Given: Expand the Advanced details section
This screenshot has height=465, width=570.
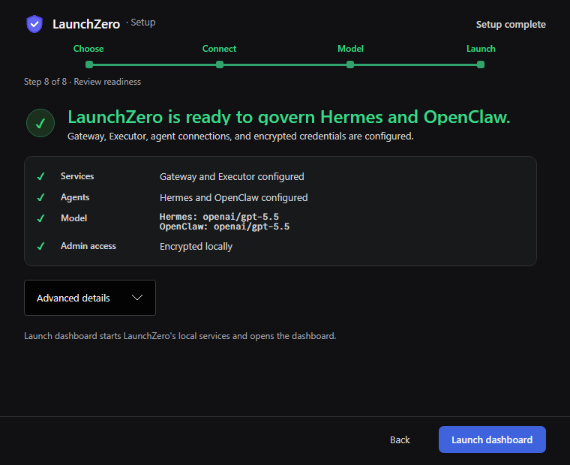Looking at the screenshot, I should pyautogui.click(x=90, y=298).
